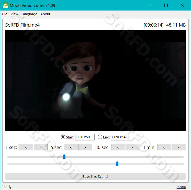The image size is (191, 190).
Task: Open the View menu
Action: [14, 14]
